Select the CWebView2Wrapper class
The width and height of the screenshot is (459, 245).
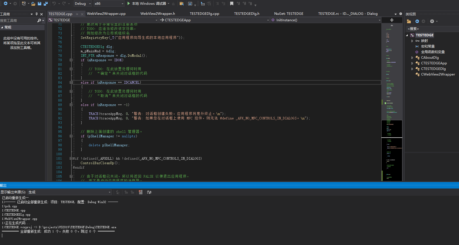438,74
